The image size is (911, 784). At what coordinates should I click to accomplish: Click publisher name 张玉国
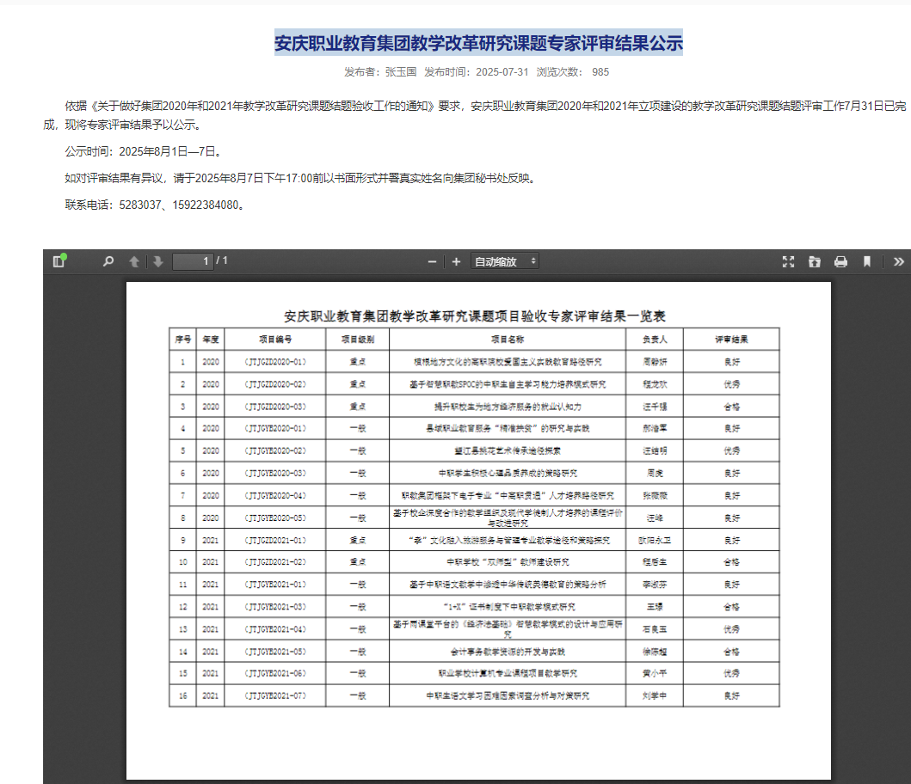pos(401,72)
